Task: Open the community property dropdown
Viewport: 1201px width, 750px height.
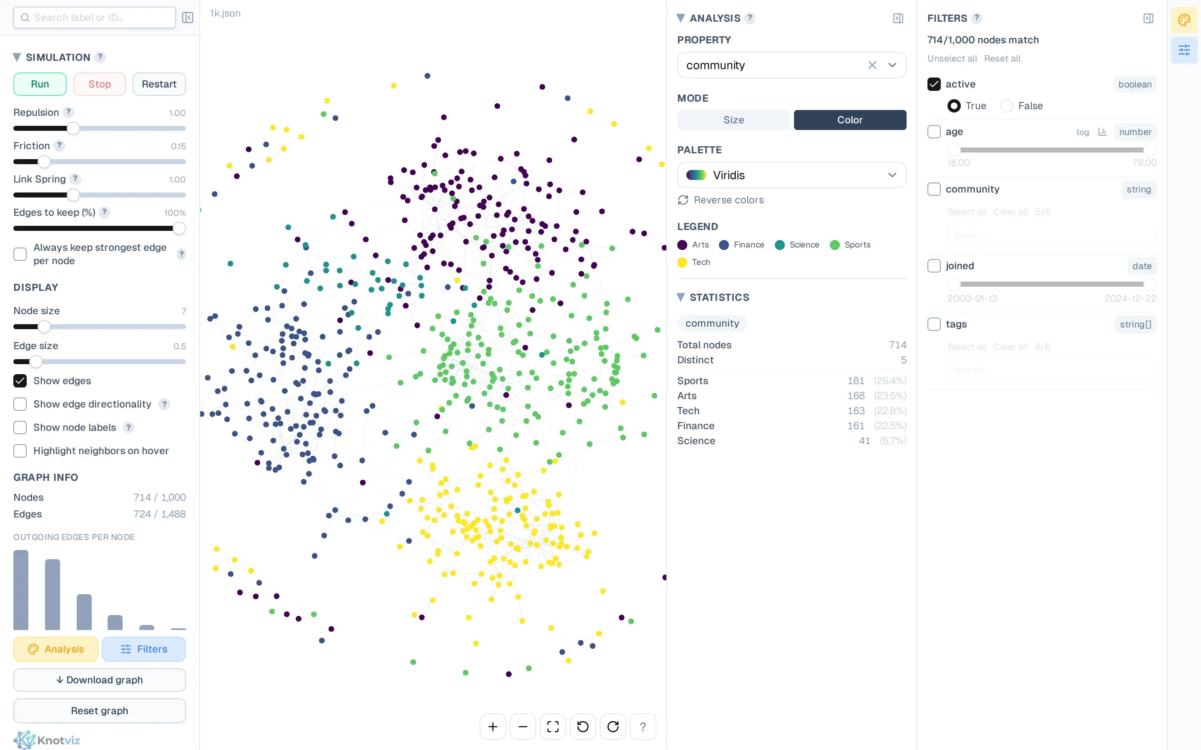Action: (x=892, y=65)
